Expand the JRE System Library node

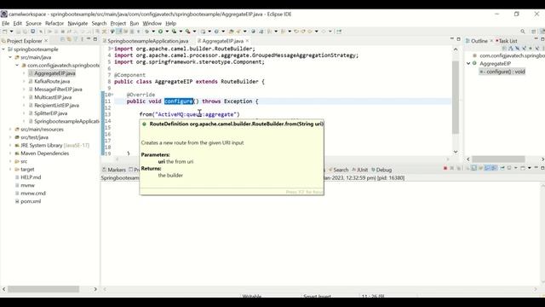(10, 146)
